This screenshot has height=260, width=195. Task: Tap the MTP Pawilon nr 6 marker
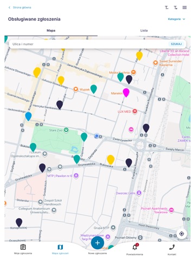[76, 175]
